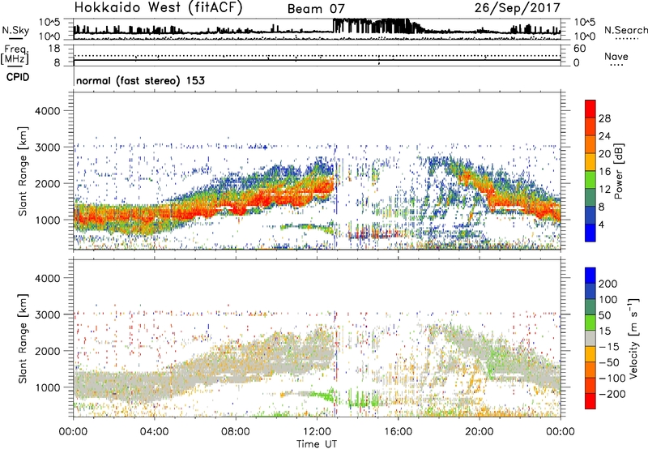648x449 pixels.
Task: Click the '04:00' time axis label
Action: coord(154,432)
